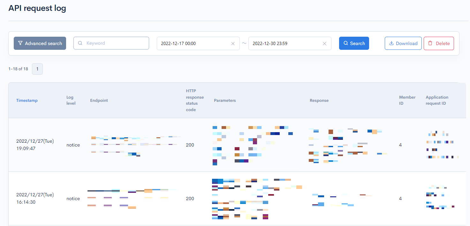Select the log entry at 19:09:47
This screenshot has height=226, width=470.
click(x=35, y=145)
